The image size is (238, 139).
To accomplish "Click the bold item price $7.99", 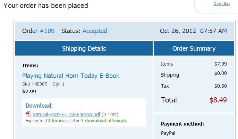I will [x=29, y=91].
